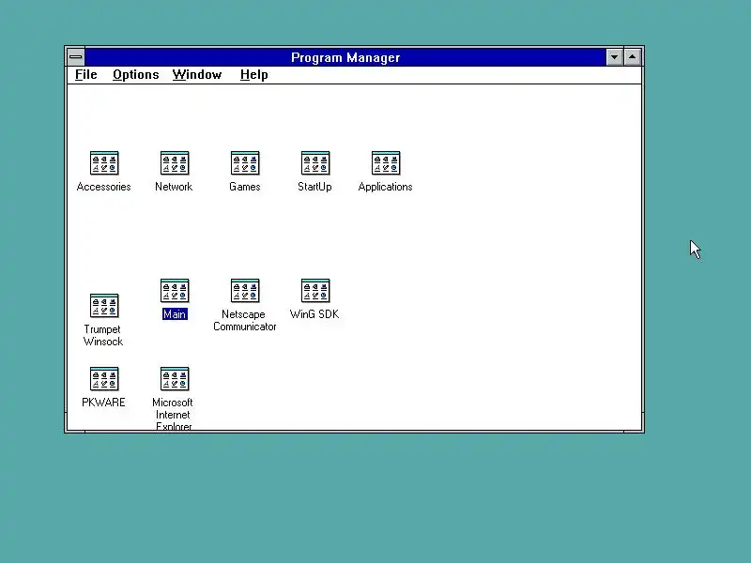Screen dimensions: 751x563
Task: Select the Main program group icon
Action: point(175,291)
